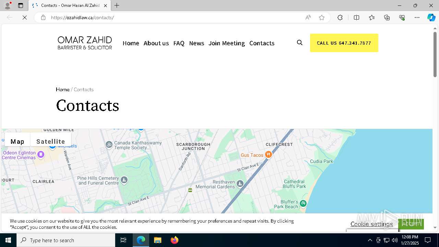
Task: Open About us menu item
Action: [156, 43]
